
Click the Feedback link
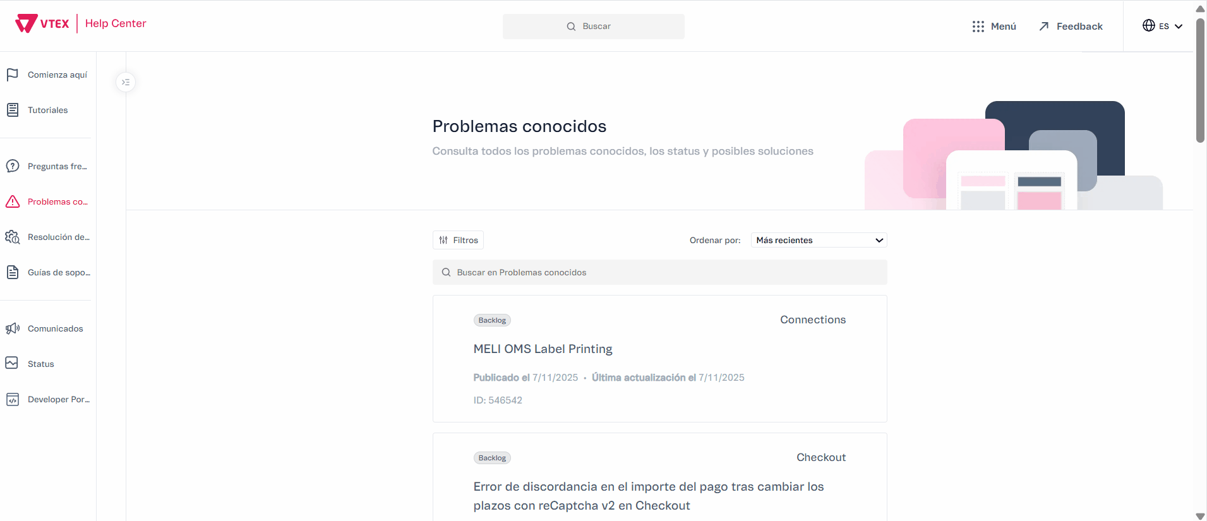[x=1071, y=27]
